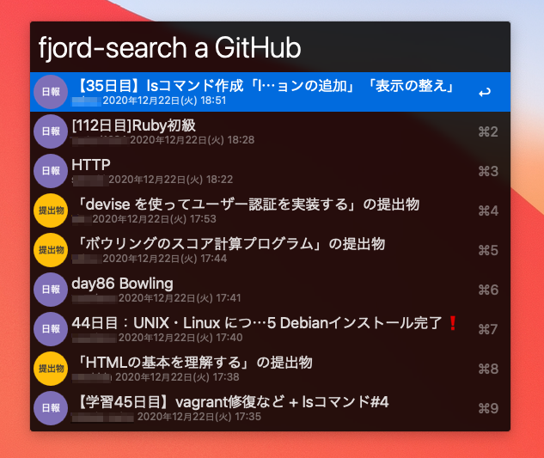Click the timestamp 2020年12月22日(火) 18:22
Viewport: 544px width, 458px height.
pyautogui.click(x=171, y=180)
